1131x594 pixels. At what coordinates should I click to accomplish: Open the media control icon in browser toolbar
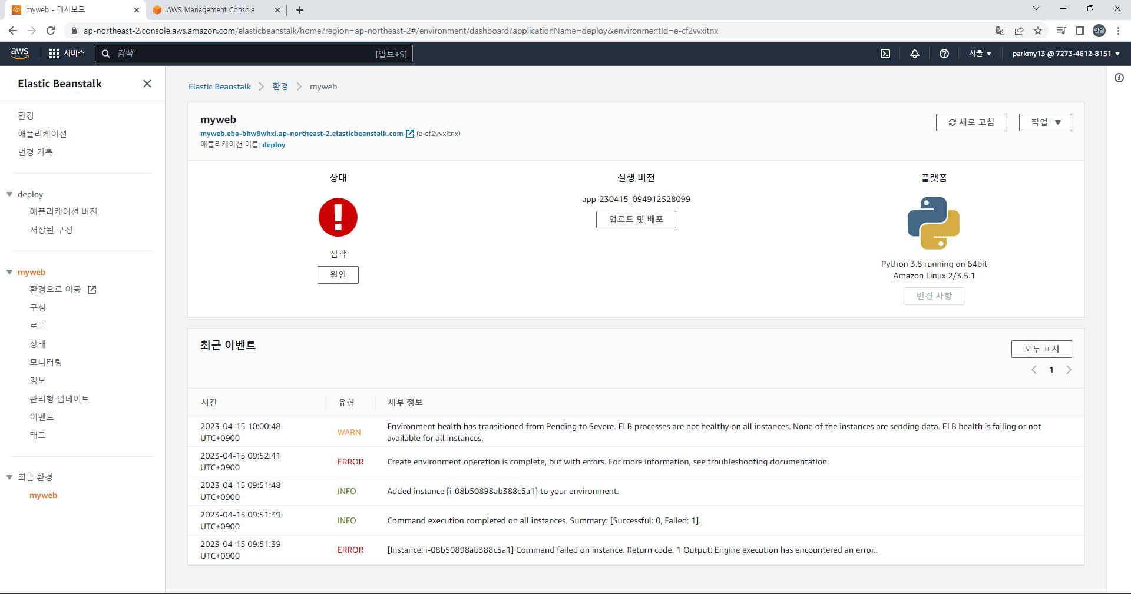[1061, 31]
